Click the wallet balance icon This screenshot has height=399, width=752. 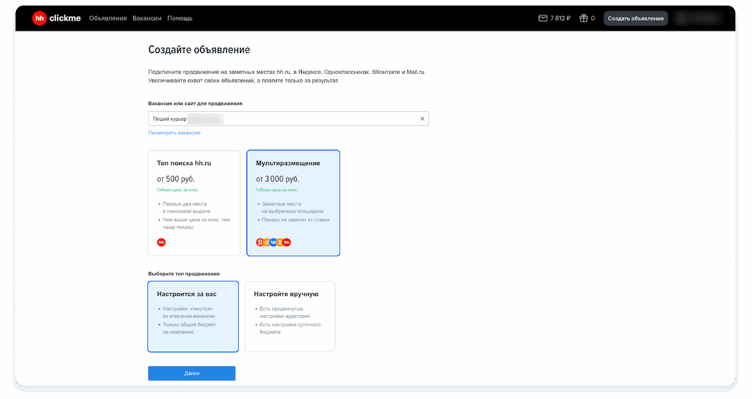coord(543,19)
